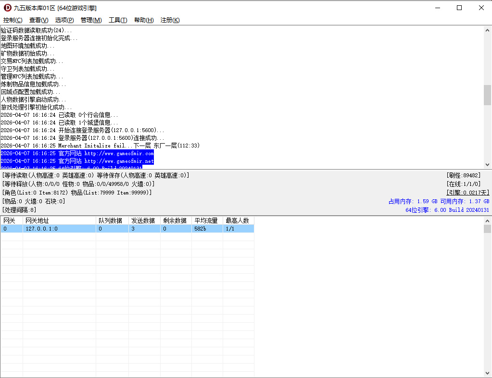Click the [角色(List:0 Item:8172) status line
This screenshot has height=378, width=492.
pos(77,193)
